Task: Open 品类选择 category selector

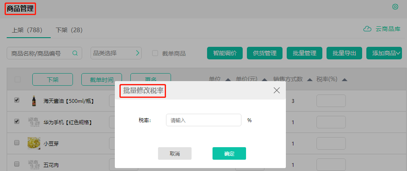Action: 116,53
